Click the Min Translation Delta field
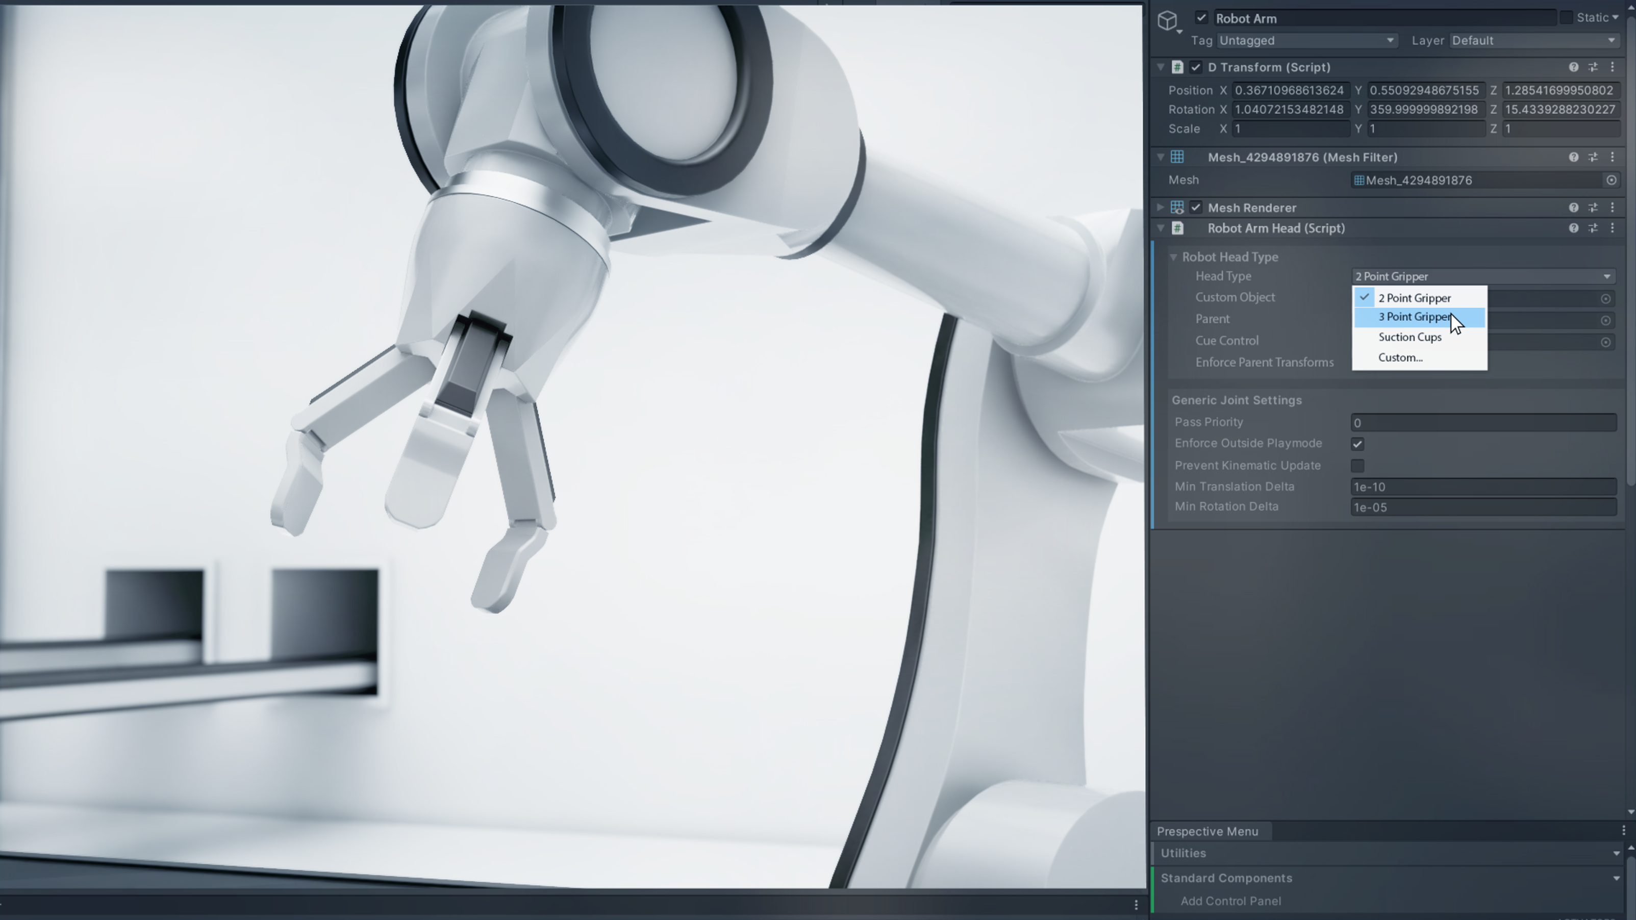This screenshot has height=920, width=1636. (1483, 487)
